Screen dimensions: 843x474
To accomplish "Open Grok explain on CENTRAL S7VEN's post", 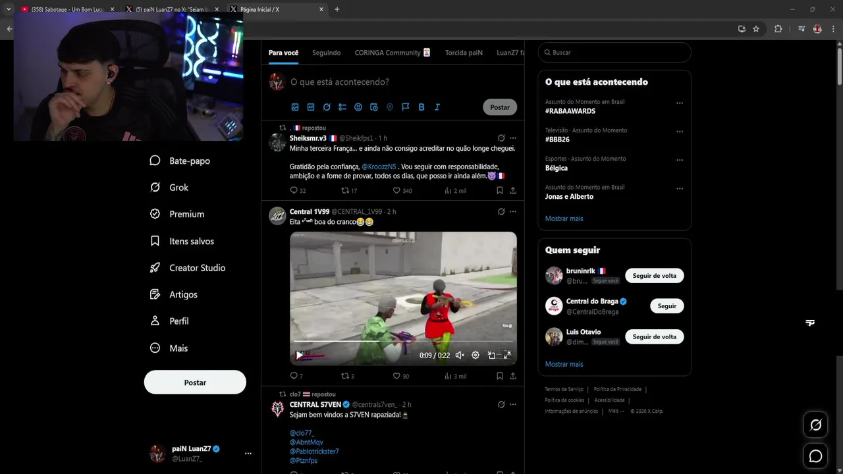I will click(501, 404).
